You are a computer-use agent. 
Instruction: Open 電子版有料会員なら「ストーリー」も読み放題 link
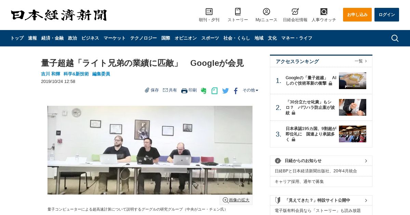(318, 211)
